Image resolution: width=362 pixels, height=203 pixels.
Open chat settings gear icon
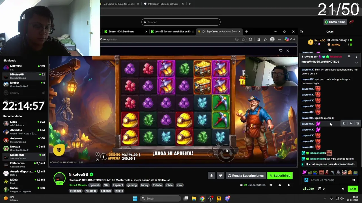pos(343,189)
